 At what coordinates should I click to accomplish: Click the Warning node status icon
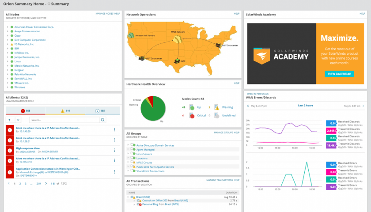coord(216,107)
